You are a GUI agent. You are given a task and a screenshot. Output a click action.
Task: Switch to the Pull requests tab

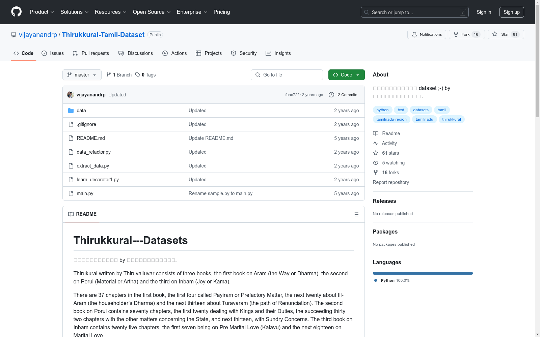click(91, 53)
